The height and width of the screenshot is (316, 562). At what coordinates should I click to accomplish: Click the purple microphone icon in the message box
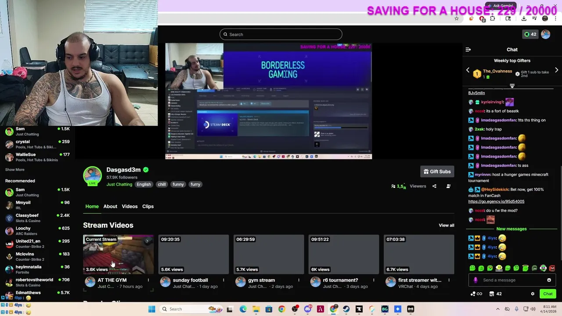coord(475,280)
